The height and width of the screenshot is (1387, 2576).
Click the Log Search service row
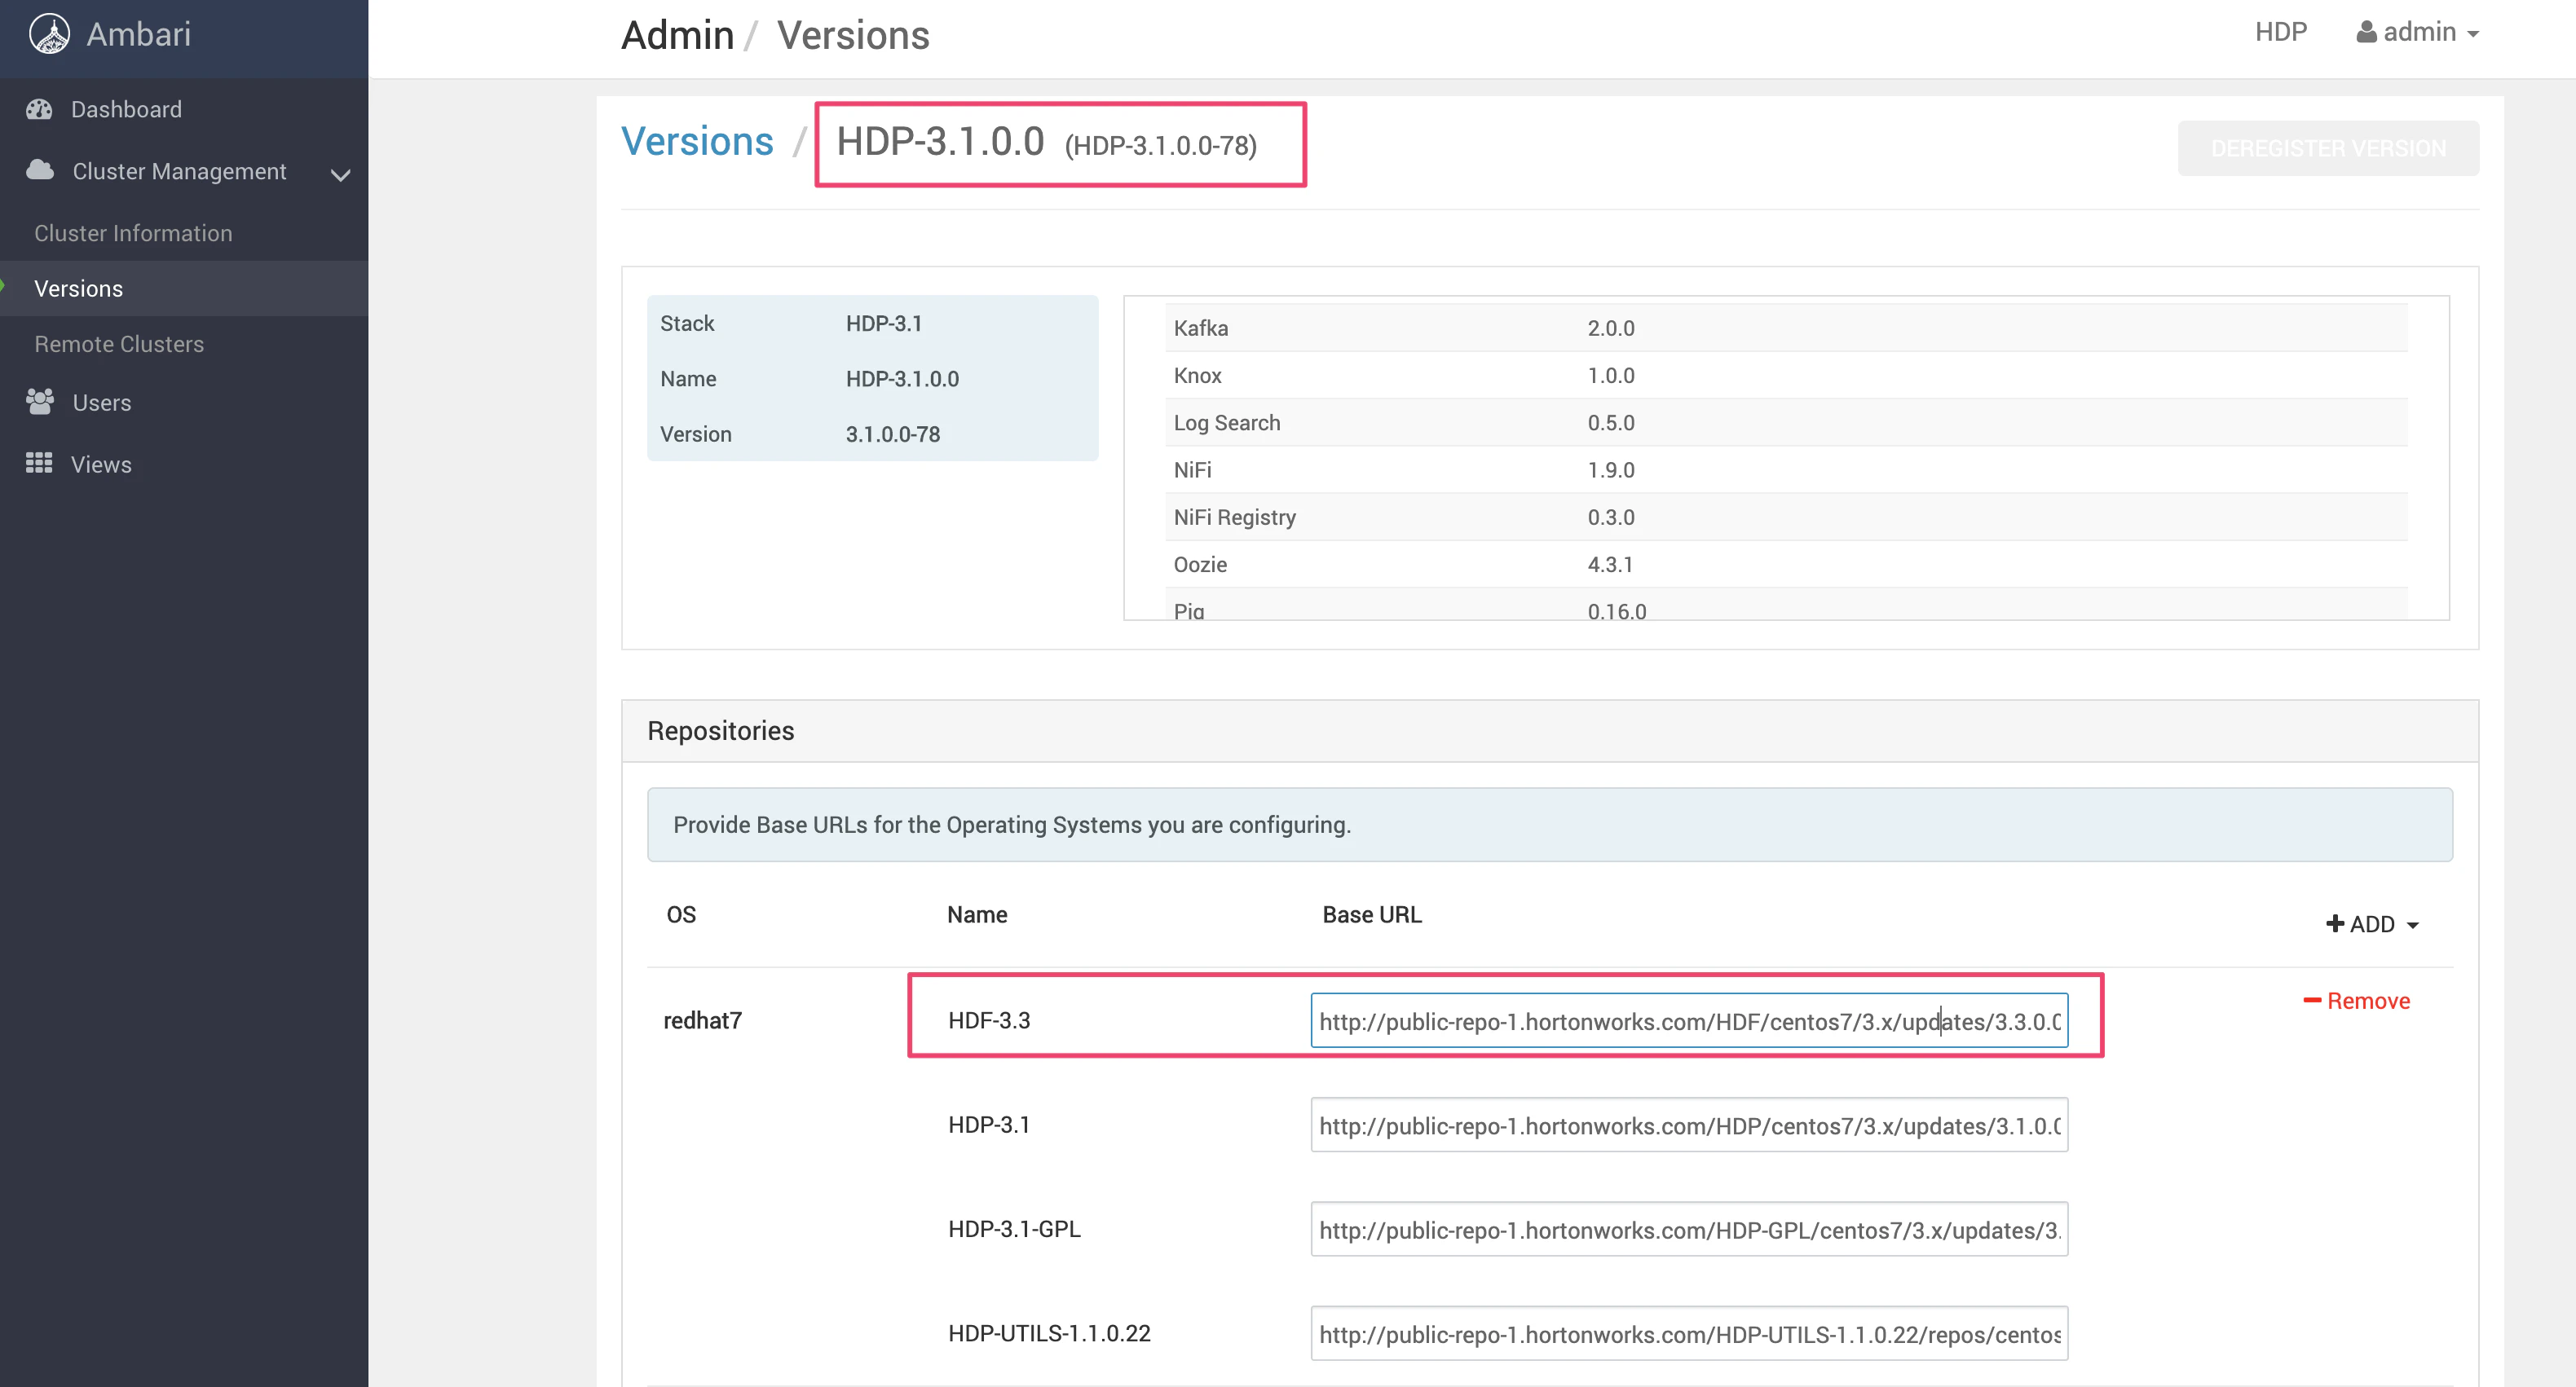click(1786, 423)
